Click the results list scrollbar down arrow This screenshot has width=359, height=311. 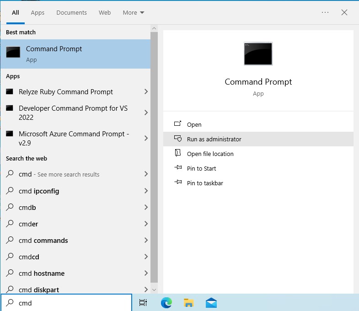[154, 290]
